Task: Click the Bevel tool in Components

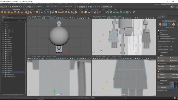Action: click(174, 66)
